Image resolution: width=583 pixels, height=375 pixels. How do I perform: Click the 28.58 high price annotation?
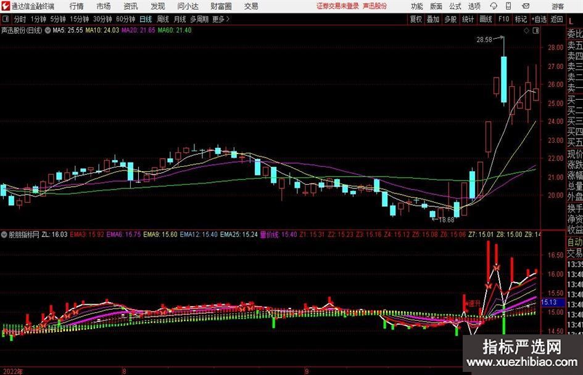[484, 40]
